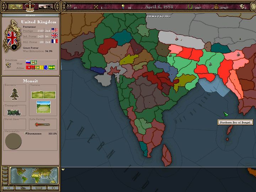This screenshot has height=192, width=256.
Task: Click the Union Jack beside Ind. Power
Action: click(54, 36)
